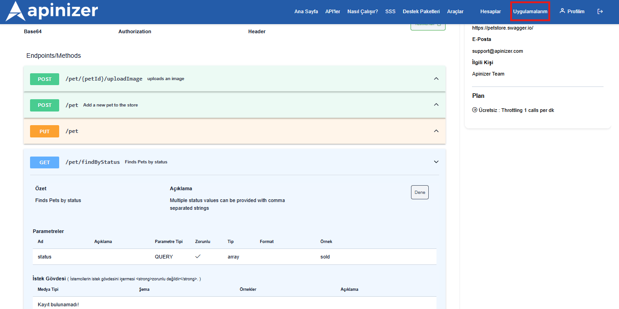This screenshot has width=619, height=309.
Task: Click the 'status' parameter name cell
Action: (45, 257)
